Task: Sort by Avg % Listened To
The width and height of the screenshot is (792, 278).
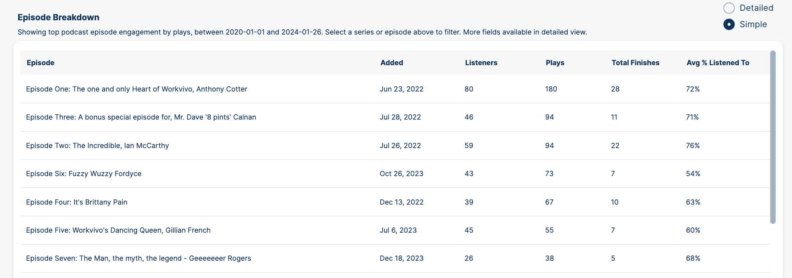Action: (x=718, y=63)
